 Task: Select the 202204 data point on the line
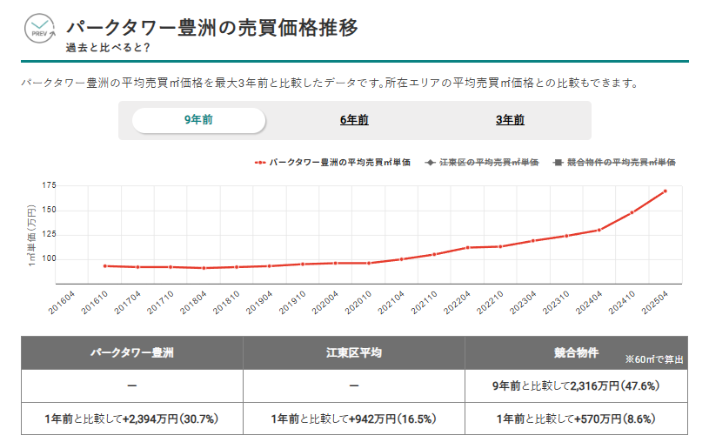(x=467, y=248)
